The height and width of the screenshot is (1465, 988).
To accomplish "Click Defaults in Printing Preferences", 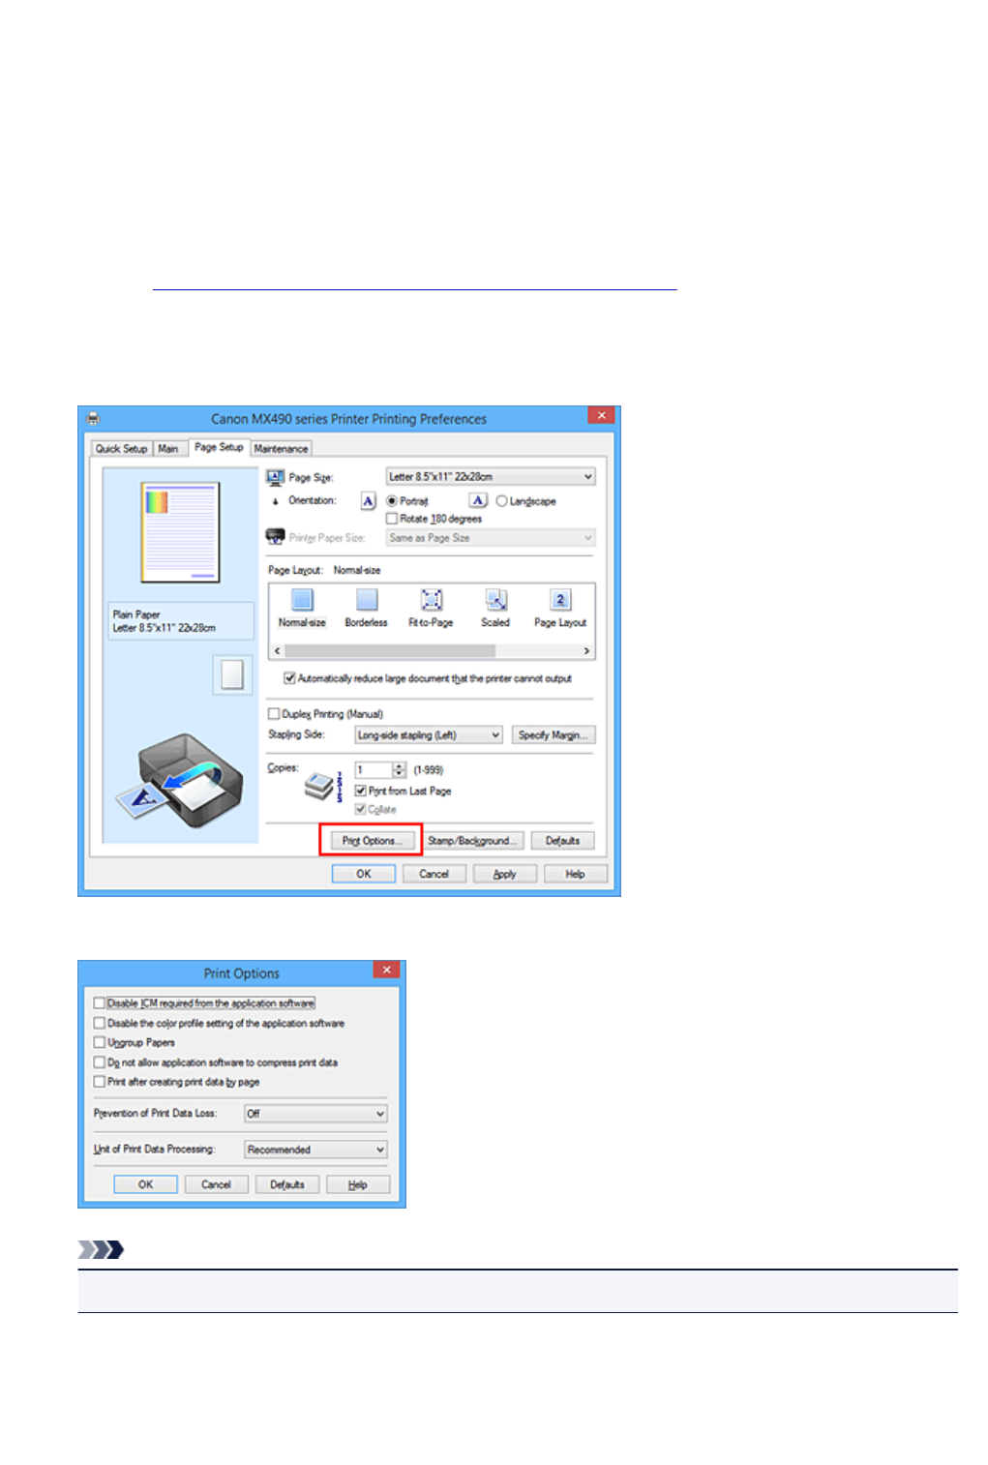I will tap(562, 841).
